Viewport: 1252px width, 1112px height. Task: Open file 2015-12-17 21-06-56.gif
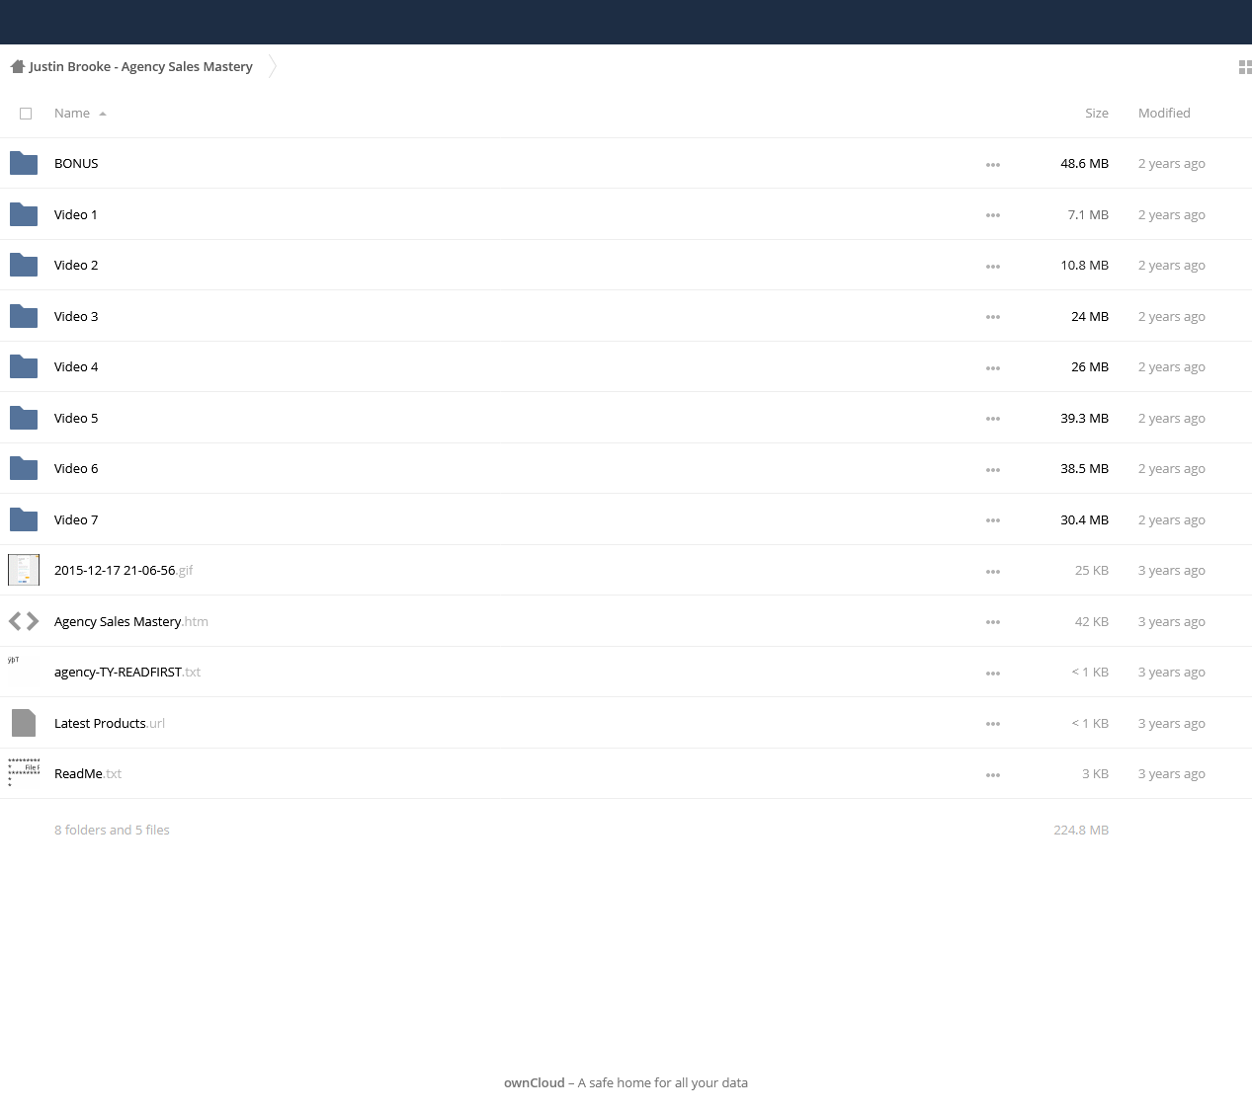click(x=124, y=570)
